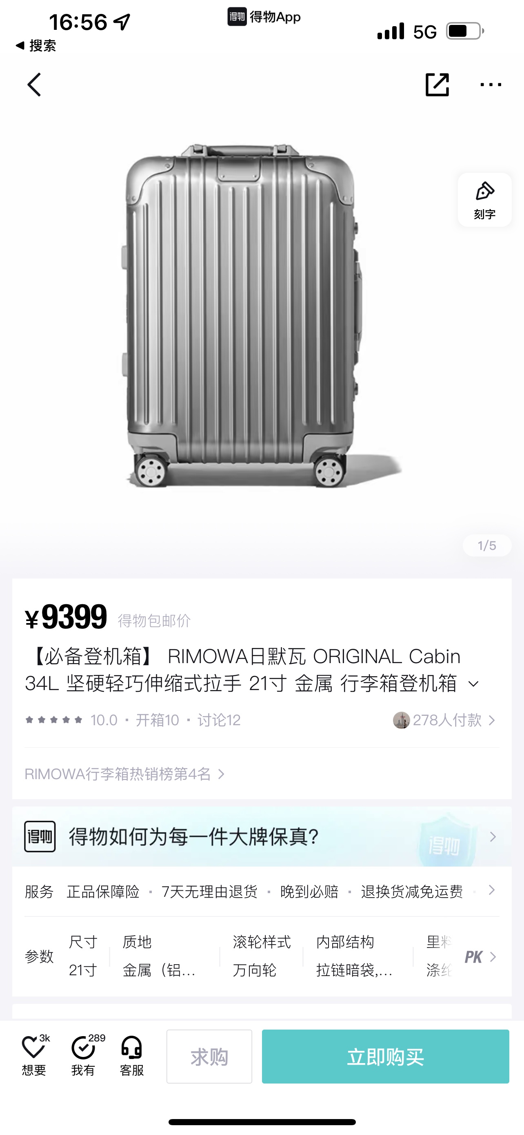Return to 搜索 from status bar

click(x=36, y=45)
